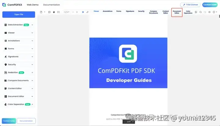Click the Forms sidebar icon
220x126 pixels.
point(5,49)
